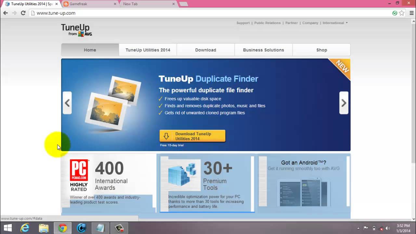Click the 30+ Premium Tools heading
Image resolution: width=416 pixels, height=234 pixels.
[x=218, y=176]
